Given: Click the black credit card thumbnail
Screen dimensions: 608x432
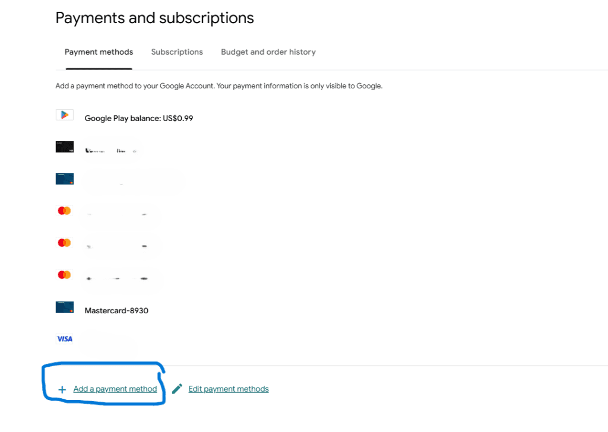Looking at the screenshot, I should [x=64, y=147].
